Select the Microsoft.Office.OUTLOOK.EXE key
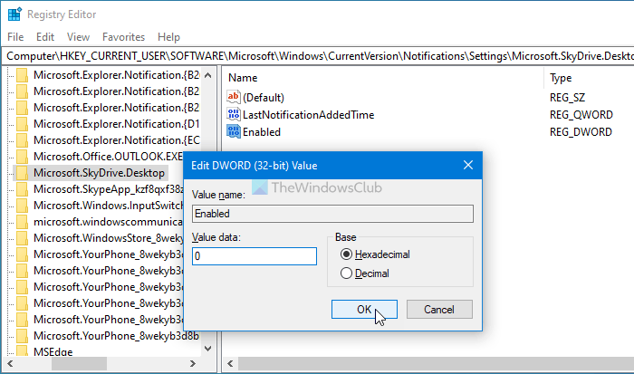 coord(108,157)
